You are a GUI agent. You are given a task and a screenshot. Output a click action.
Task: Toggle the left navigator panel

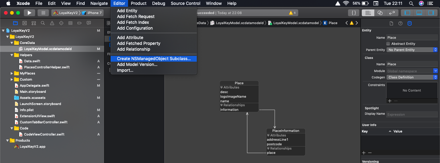407,13
